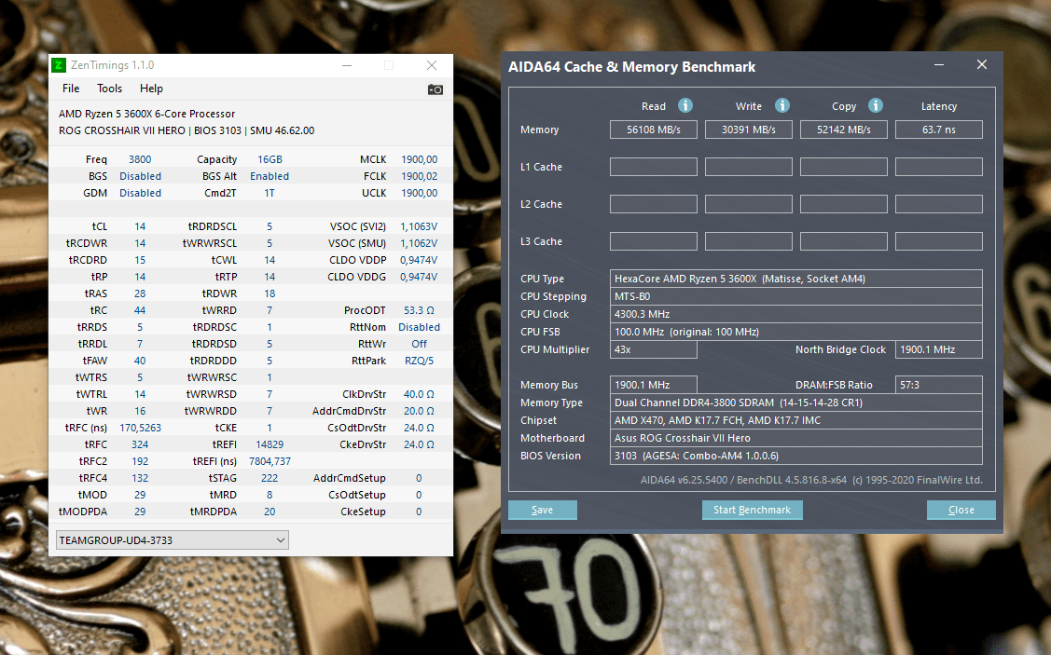The width and height of the screenshot is (1051, 655).
Task: Expand the TEAMGROUP-UD4-3733 module dropdown
Action: click(x=173, y=539)
